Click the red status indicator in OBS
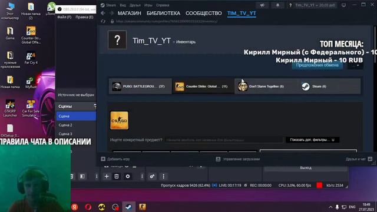The width and height of the screenshot is (377, 212). coord(319,185)
